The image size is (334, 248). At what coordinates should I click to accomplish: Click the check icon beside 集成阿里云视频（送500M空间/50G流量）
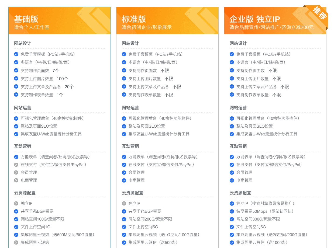pyautogui.click(x=16, y=235)
